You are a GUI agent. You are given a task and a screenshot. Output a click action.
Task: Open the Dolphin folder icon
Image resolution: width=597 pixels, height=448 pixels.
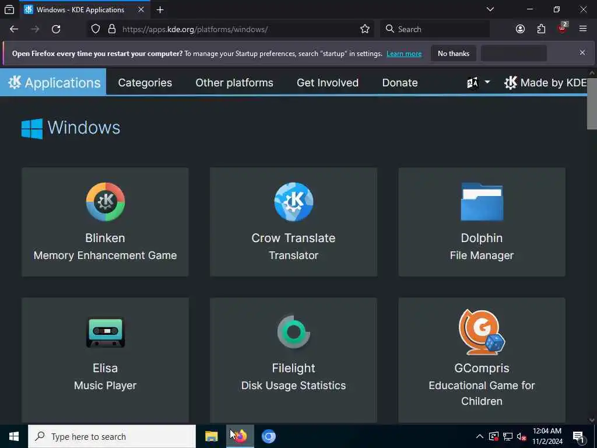coord(482,202)
